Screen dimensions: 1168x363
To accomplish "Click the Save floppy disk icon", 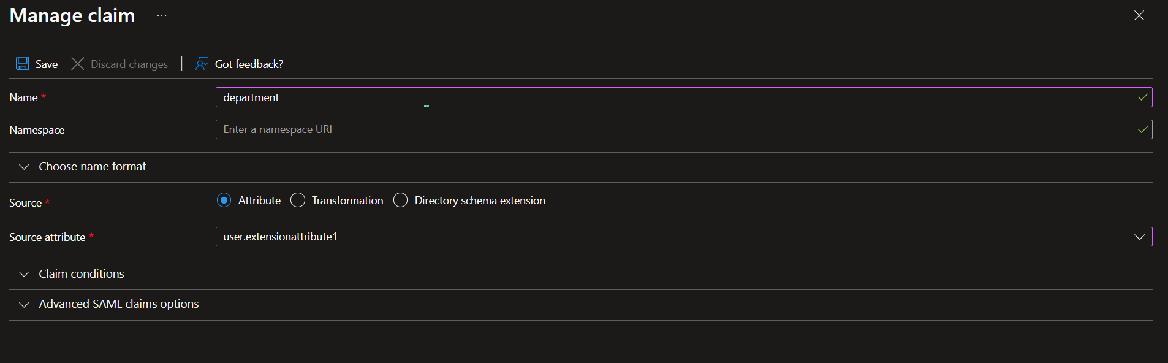I will [x=23, y=64].
